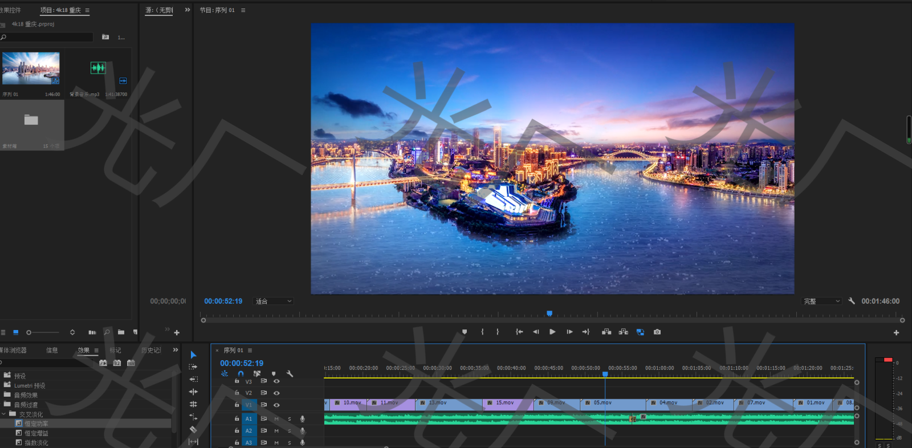
Task: Open program monitor button editor plus
Action: (x=896, y=333)
